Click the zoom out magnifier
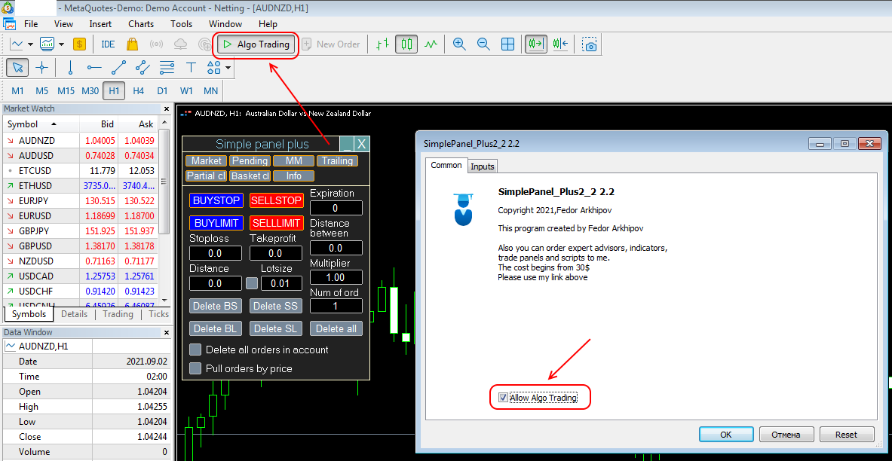892x461 pixels. (483, 44)
